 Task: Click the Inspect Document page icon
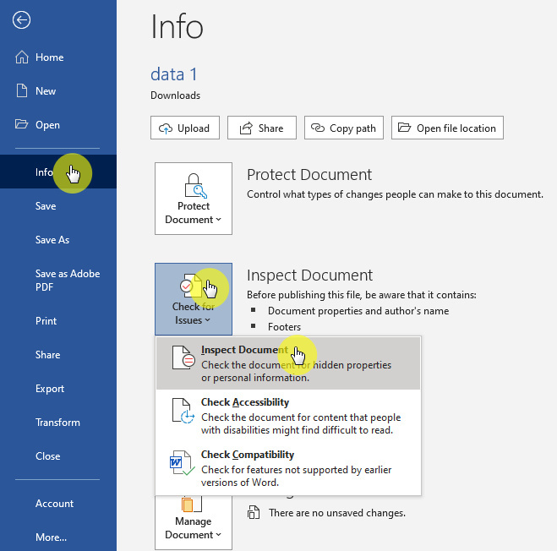click(x=183, y=357)
